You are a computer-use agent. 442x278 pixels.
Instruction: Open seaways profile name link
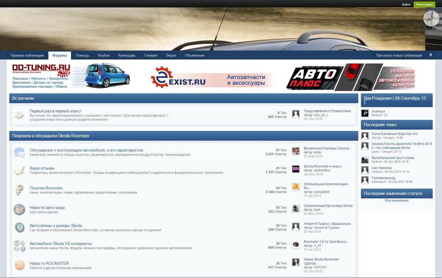(x=378, y=111)
